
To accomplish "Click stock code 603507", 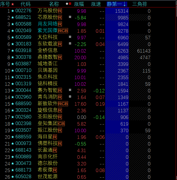I will coord(23,130).
